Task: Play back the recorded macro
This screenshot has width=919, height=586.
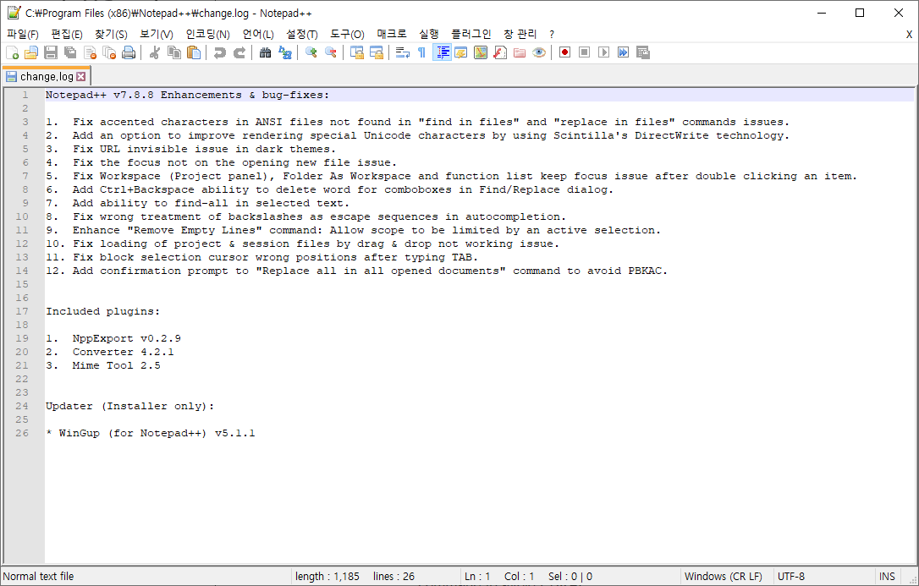Action: click(603, 52)
